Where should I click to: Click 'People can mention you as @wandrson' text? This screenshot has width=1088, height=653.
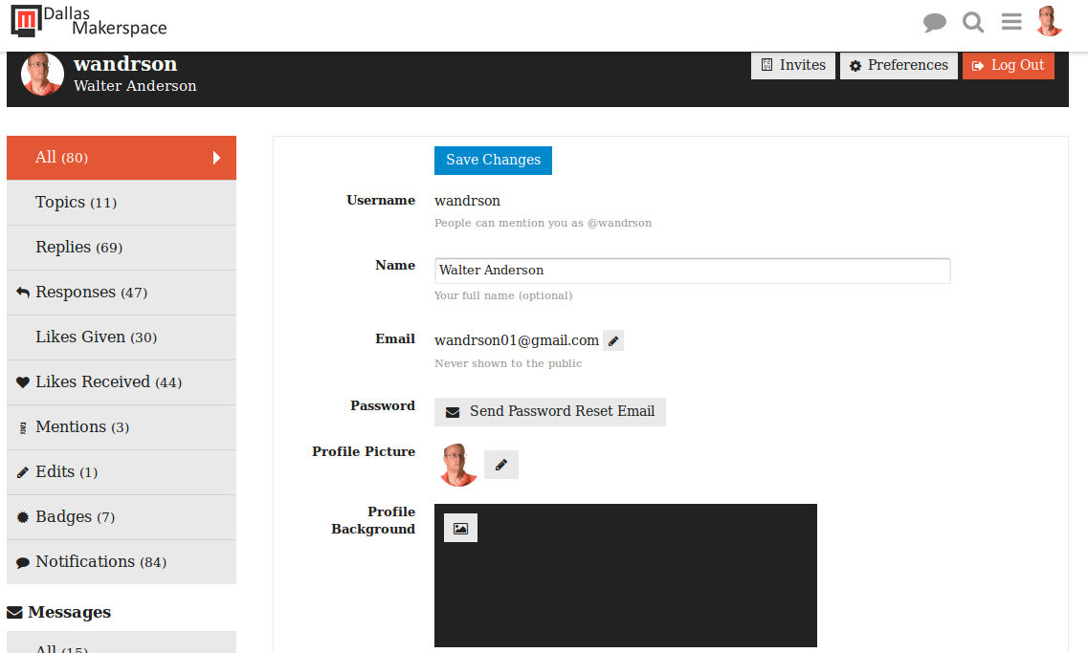[543, 223]
